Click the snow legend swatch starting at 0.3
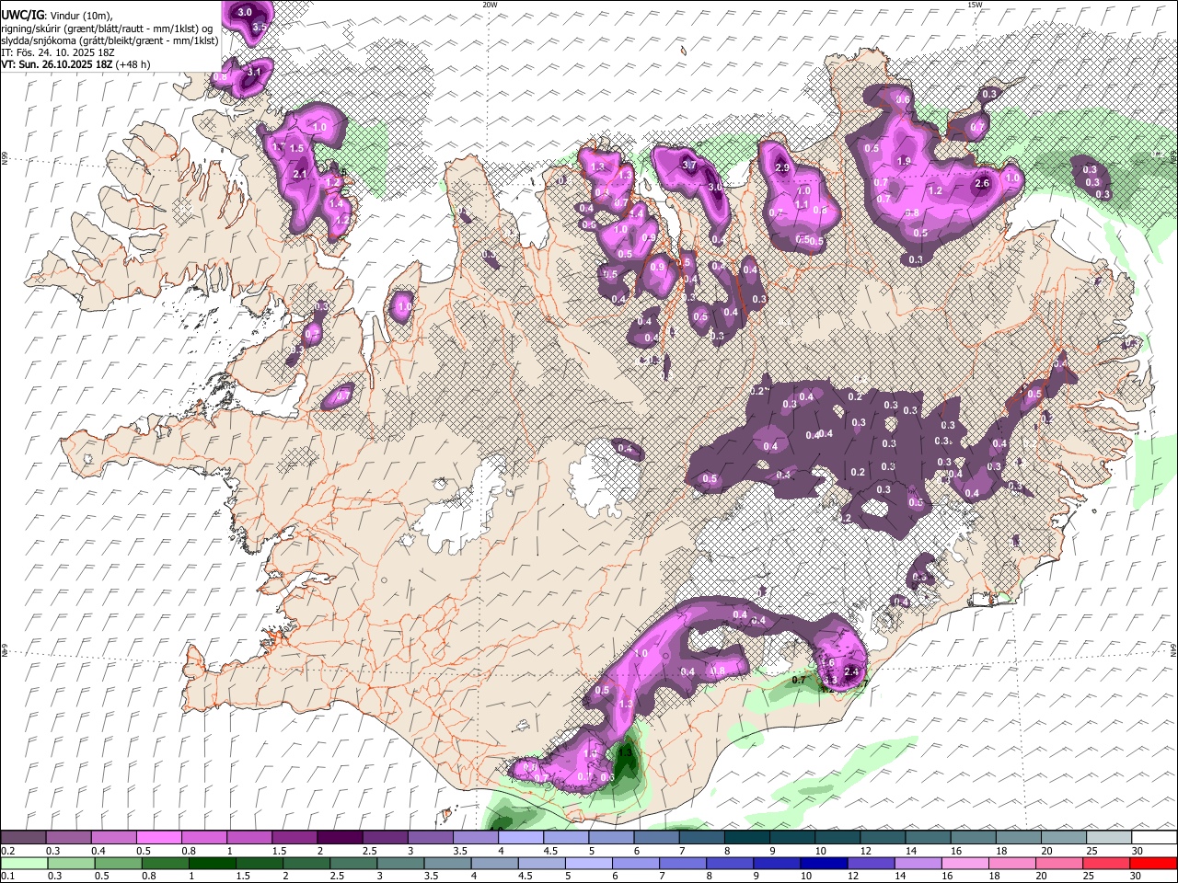 (68, 837)
